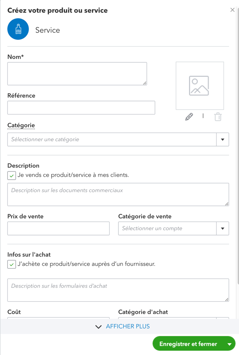This screenshot has width=239, height=355.
Task: Expand the Catégorie de vente dropdown
Action: pyautogui.click(x=222, y=228)
